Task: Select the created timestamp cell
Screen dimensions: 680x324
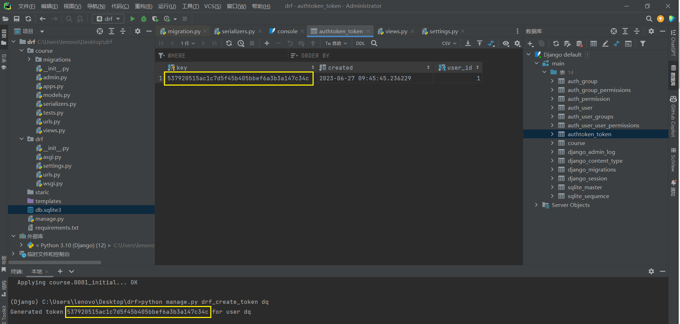Action: [x=375, y=78]
